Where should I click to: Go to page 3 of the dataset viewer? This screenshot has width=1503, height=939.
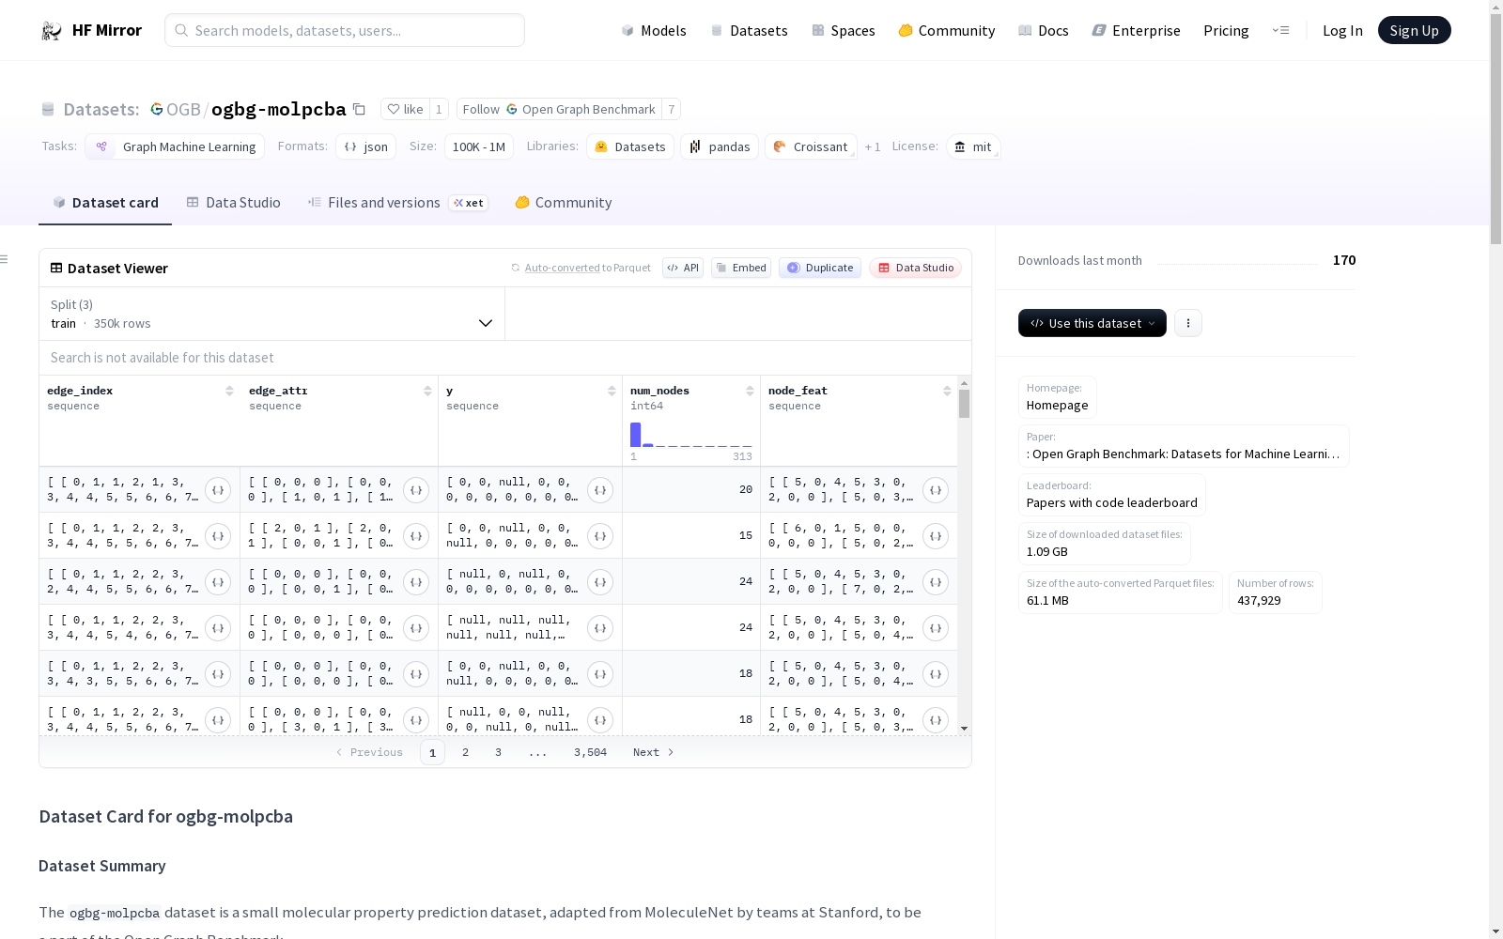[x=498, y=752]
